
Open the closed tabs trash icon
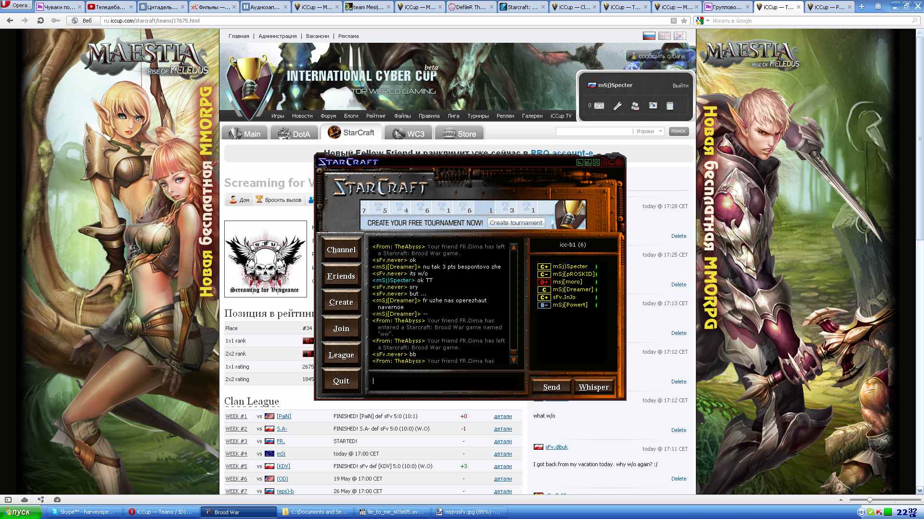pyautogui.click(x=878, y=7)
